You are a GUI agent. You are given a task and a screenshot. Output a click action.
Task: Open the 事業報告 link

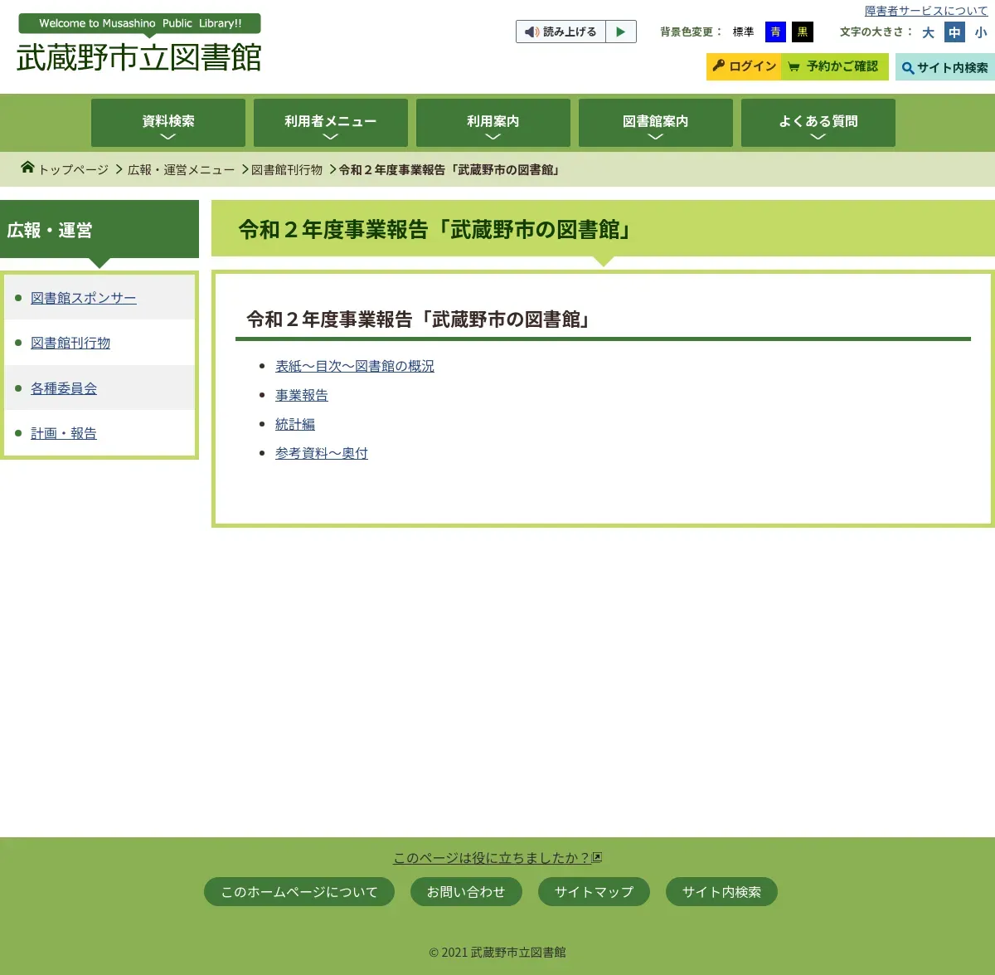coord(302,395)
